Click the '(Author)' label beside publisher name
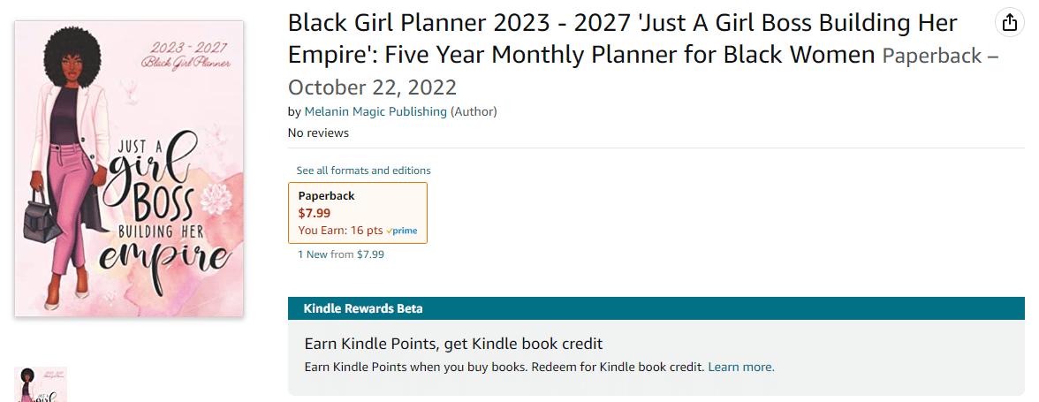 pyautogui.click(x=474, y=111)
